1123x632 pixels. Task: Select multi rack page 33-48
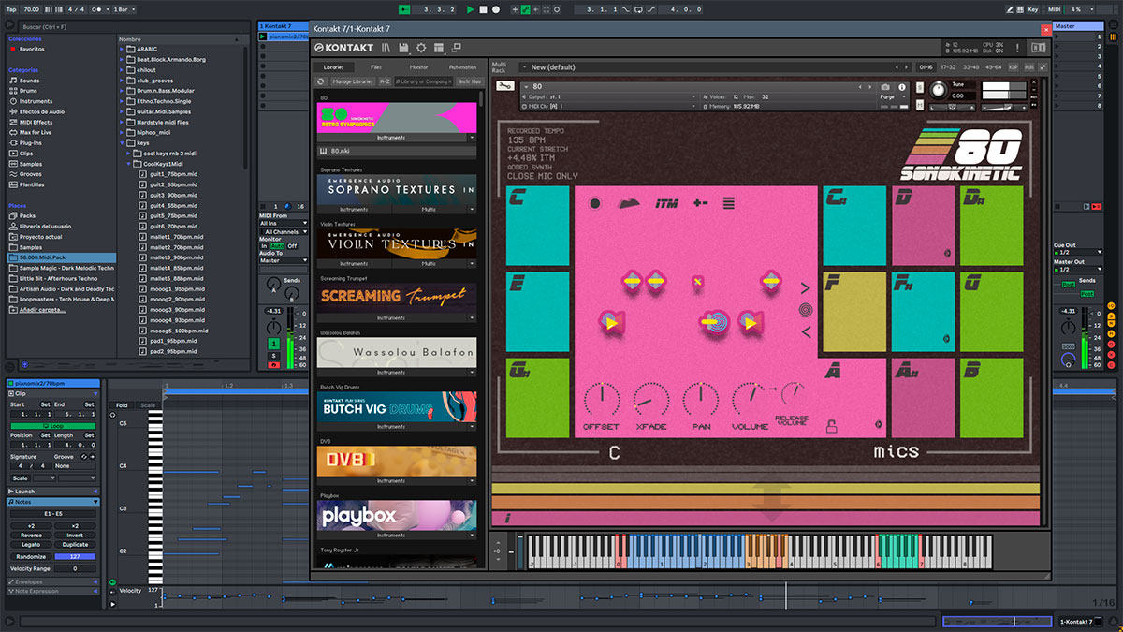click(x=971, y=67)
